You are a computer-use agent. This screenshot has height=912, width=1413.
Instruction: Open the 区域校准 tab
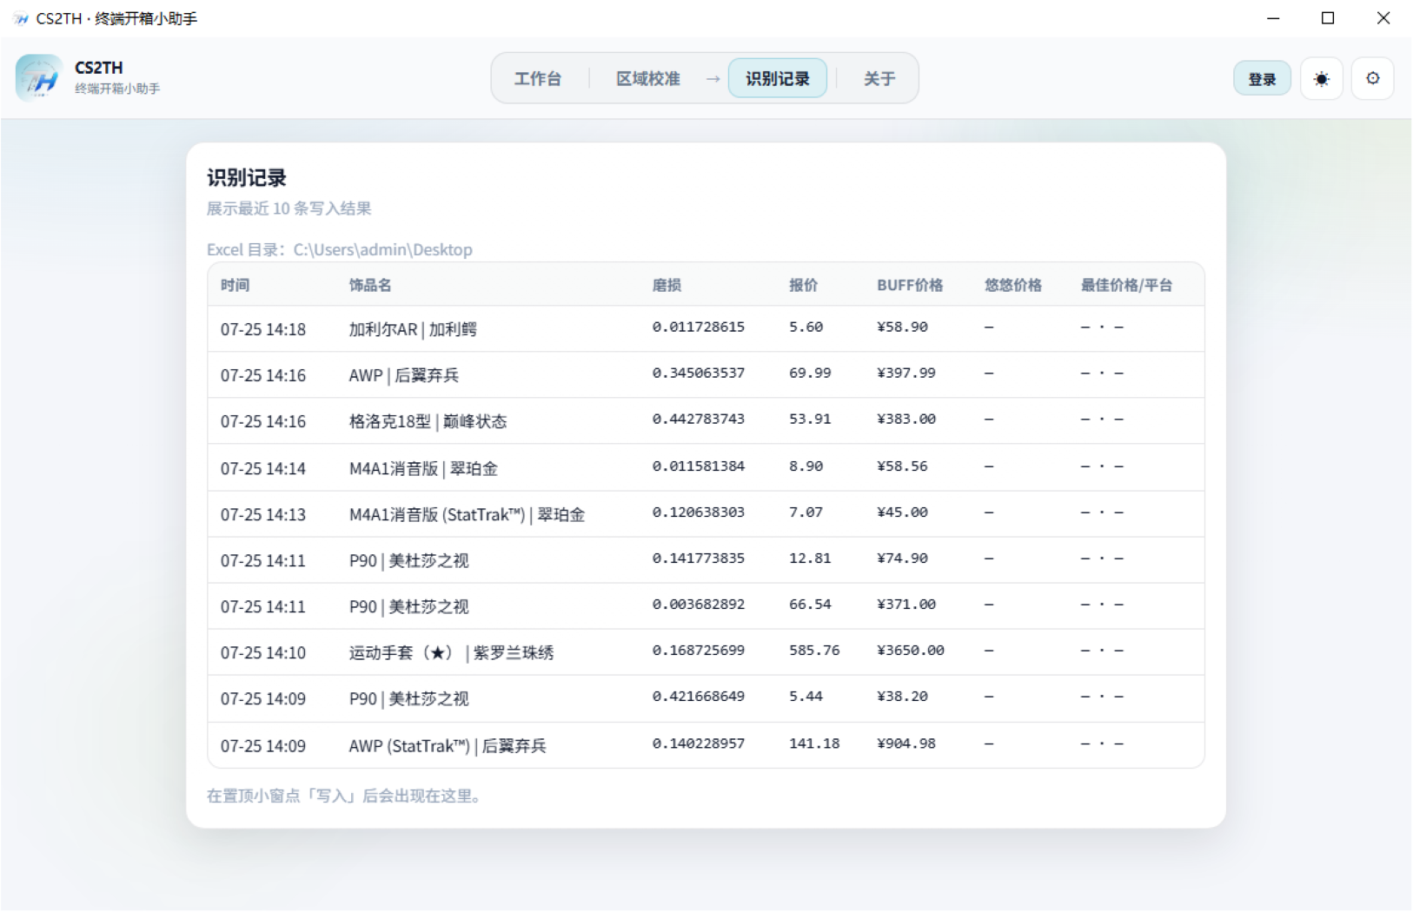647,79
